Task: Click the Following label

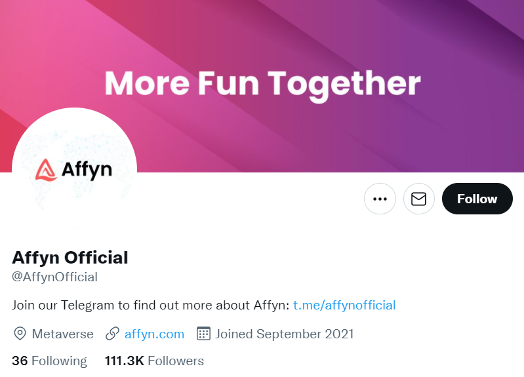Action: pos(59,361)
